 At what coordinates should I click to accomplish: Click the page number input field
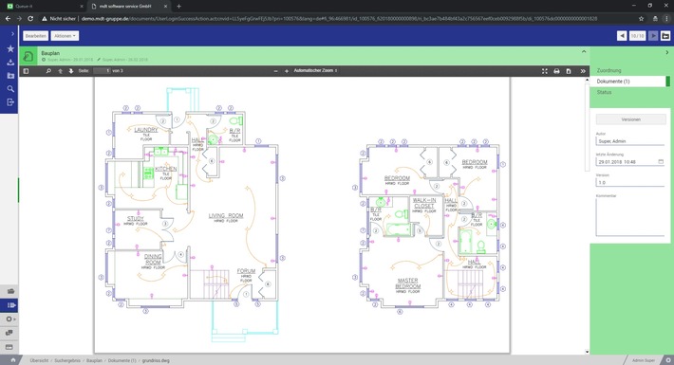102,71
